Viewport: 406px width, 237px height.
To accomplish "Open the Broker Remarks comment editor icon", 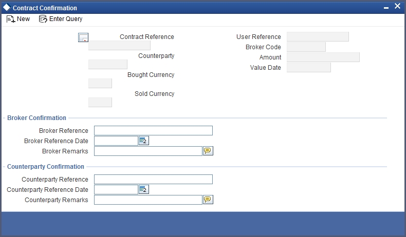I will click(x=208, y=151).
